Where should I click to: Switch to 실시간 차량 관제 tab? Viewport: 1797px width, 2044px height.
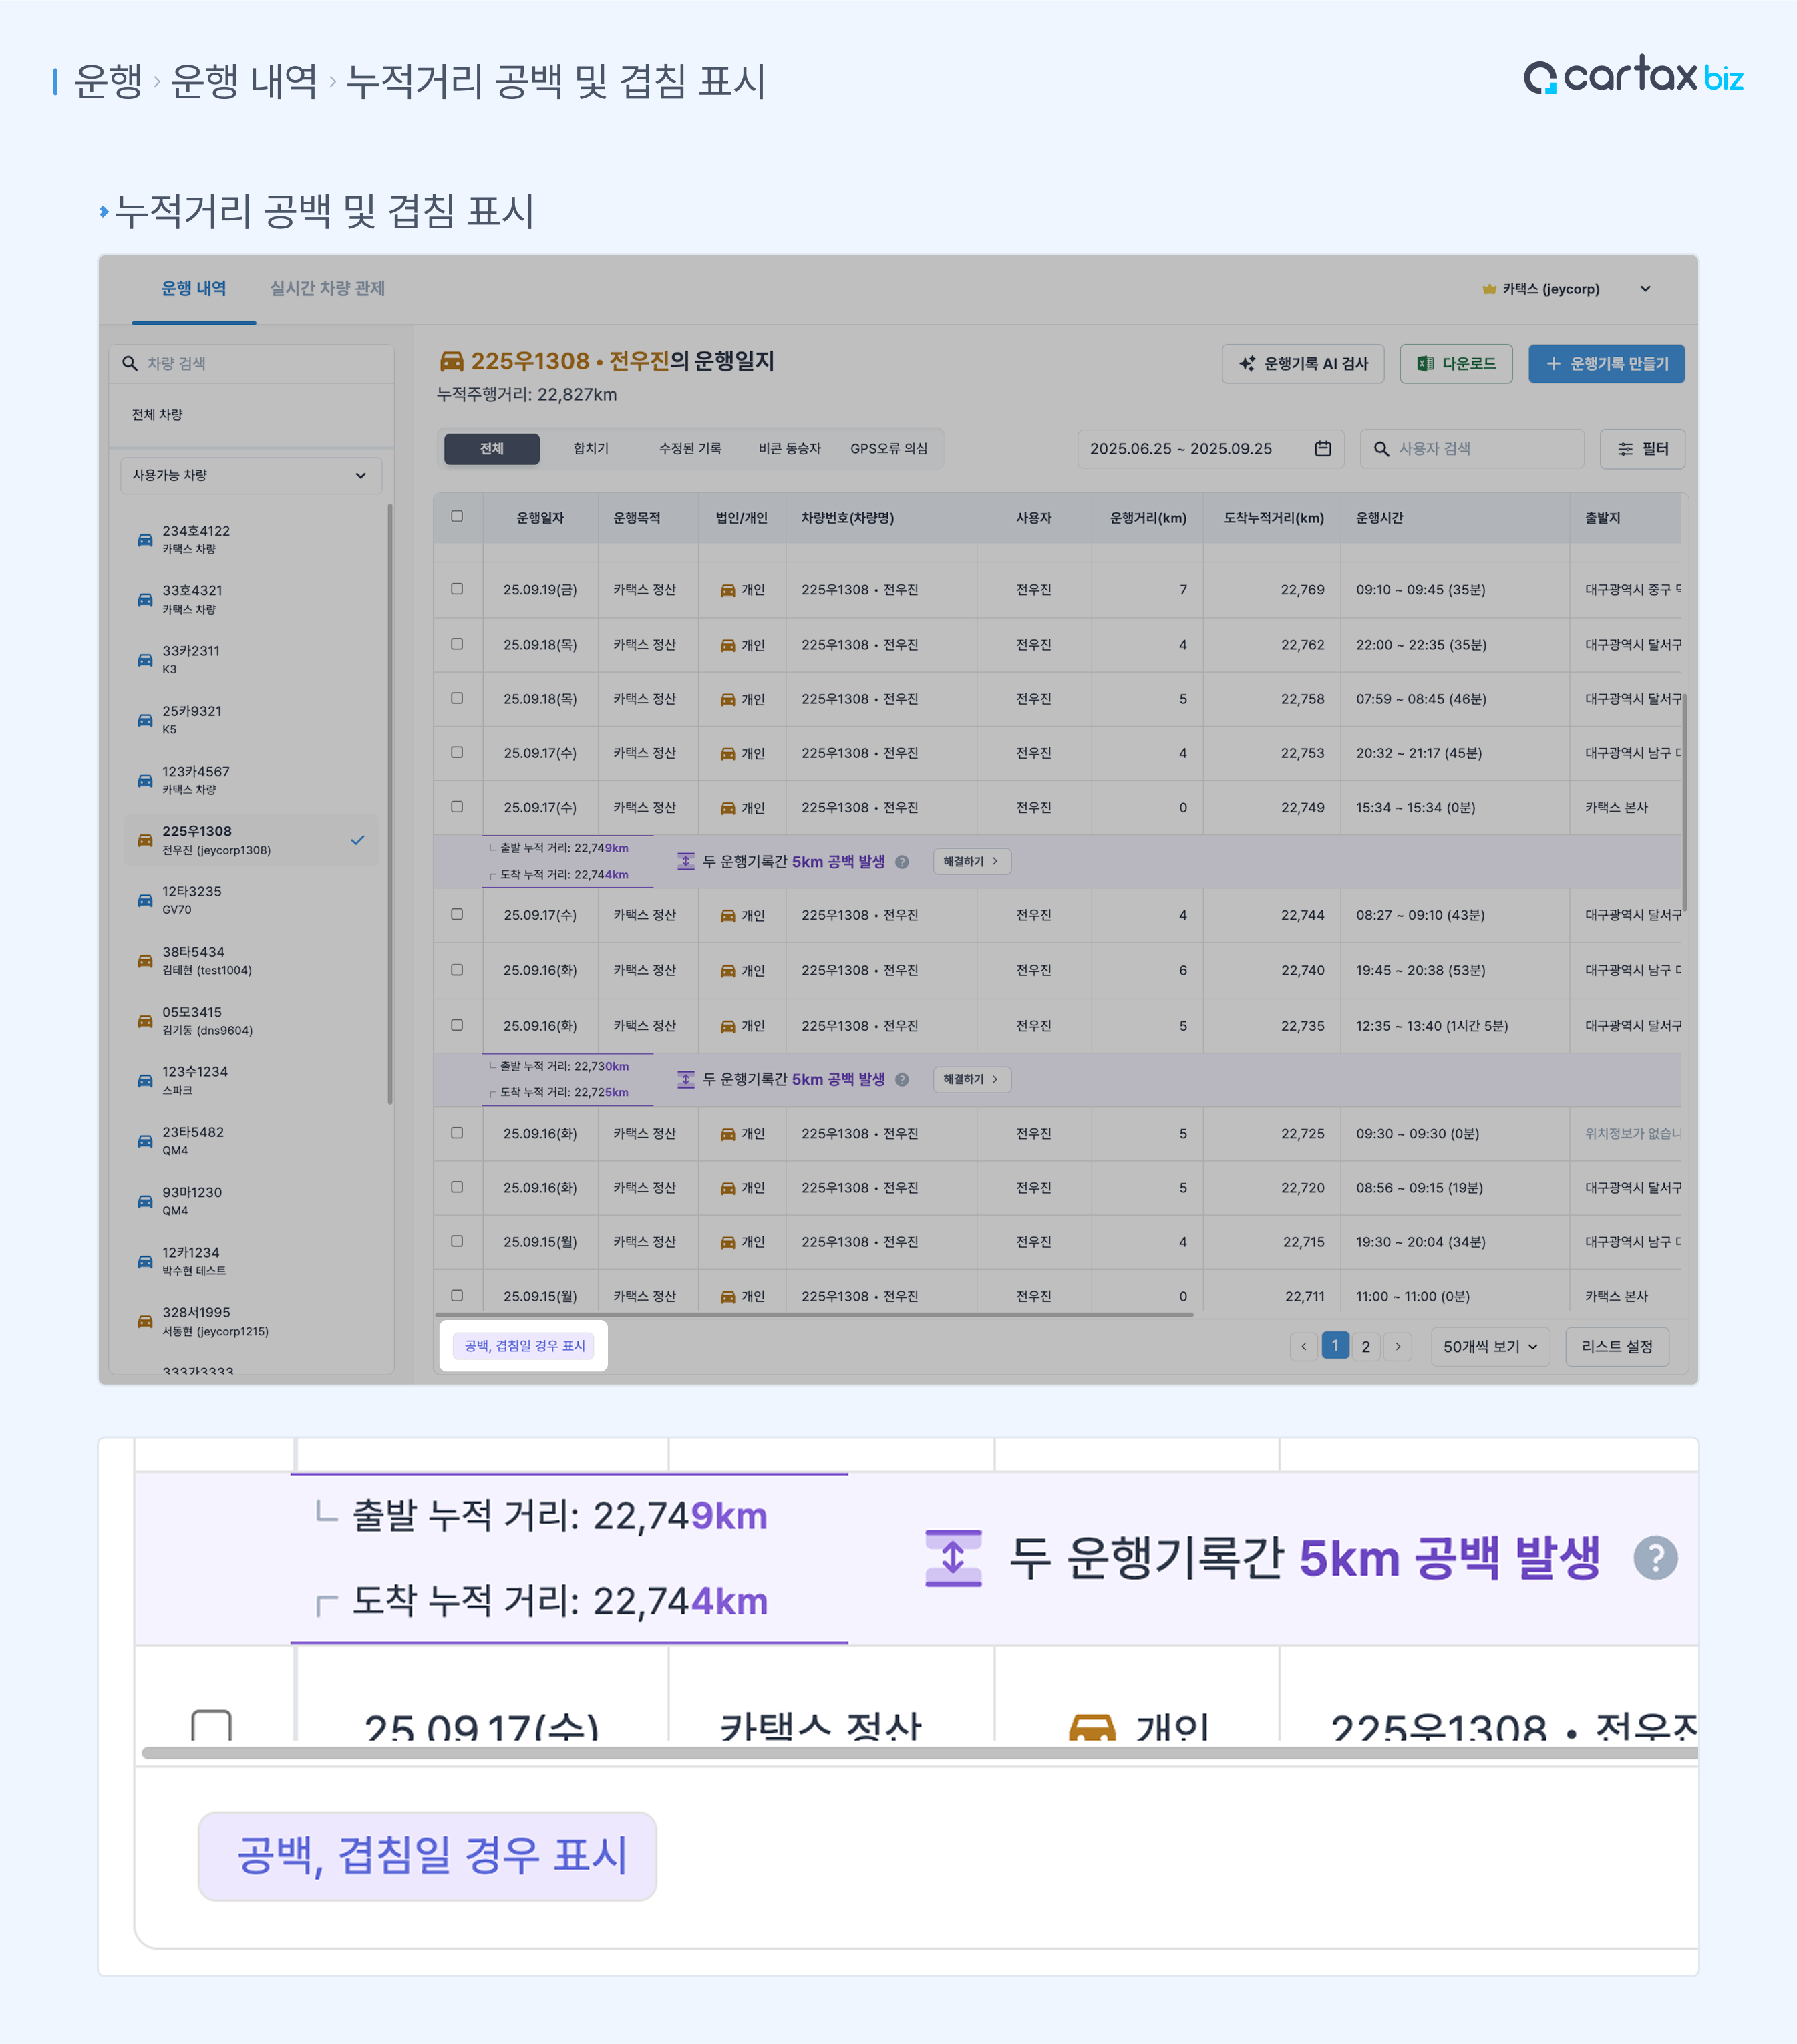[327, 289]
